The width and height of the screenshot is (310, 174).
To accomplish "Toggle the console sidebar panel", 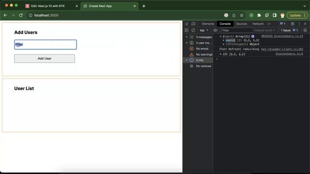I will point(186,30).
